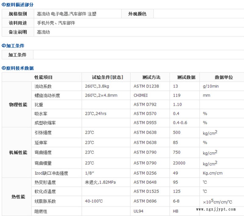Click the ASTM D1238 test method text

pos(146,86)
